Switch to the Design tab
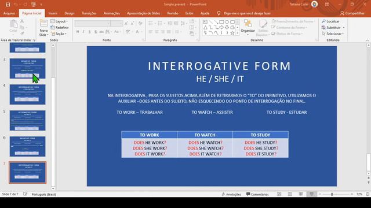 70,13
